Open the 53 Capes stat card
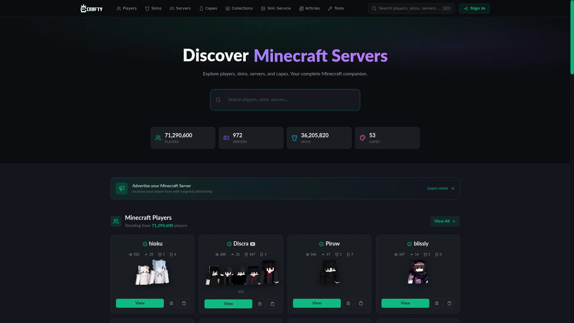 point(387,138)
